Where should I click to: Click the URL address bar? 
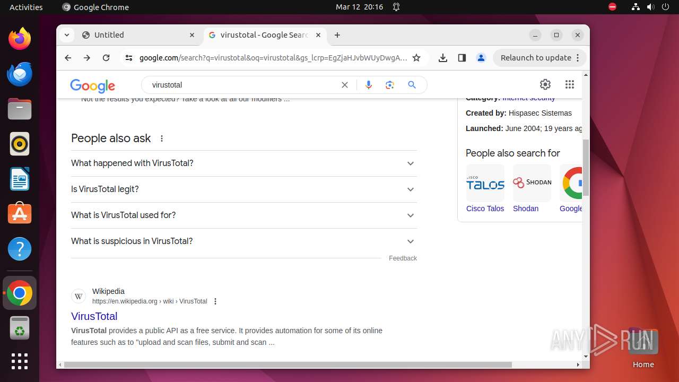click(x=273, y=58)
